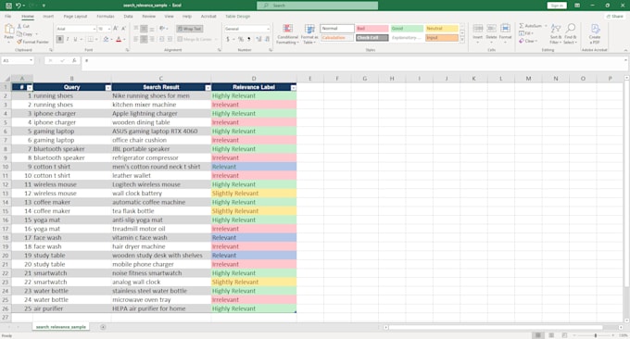Click the Increase Decimal icon
Viewport: 630px width, 339px height.
pyautogui.click(x=258, y=39)
